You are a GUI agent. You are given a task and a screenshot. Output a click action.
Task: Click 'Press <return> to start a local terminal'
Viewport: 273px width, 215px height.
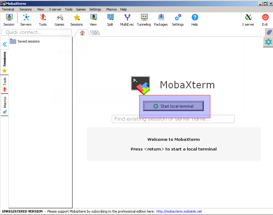[174, 149]
